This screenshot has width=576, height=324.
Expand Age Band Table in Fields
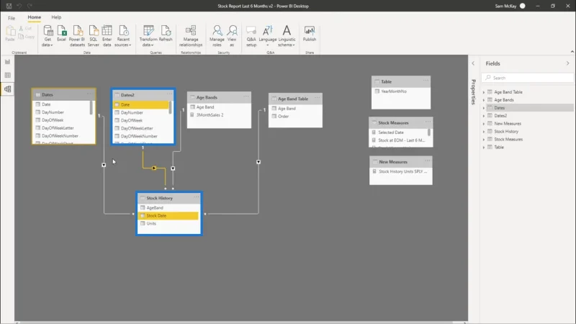pyautogui.click(x=484, y=92)
